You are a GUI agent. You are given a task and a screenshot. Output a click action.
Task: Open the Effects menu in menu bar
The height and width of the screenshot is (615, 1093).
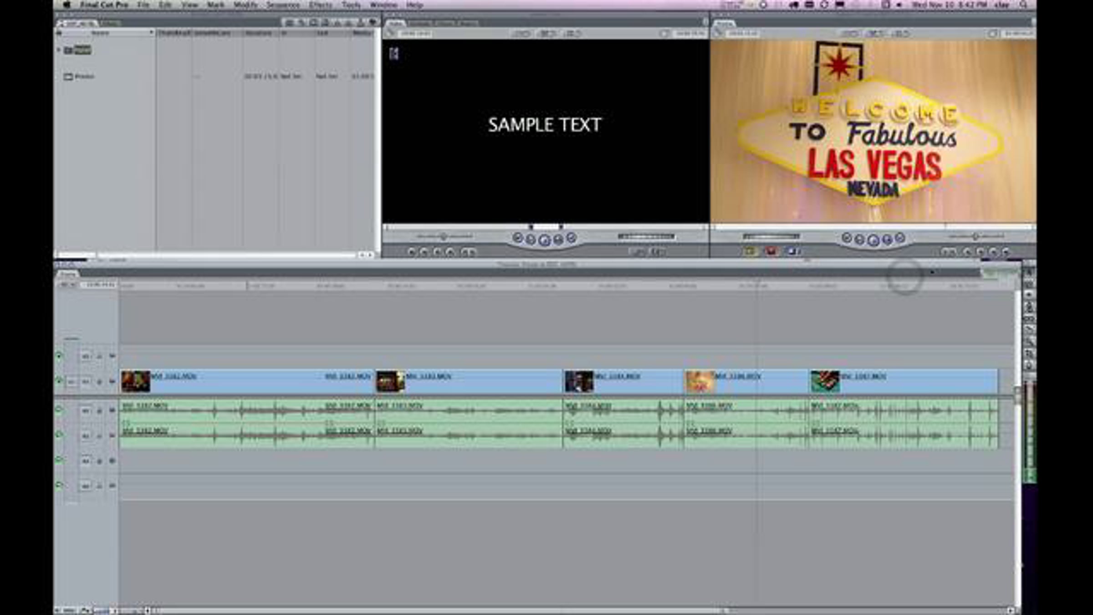(321, 5)
